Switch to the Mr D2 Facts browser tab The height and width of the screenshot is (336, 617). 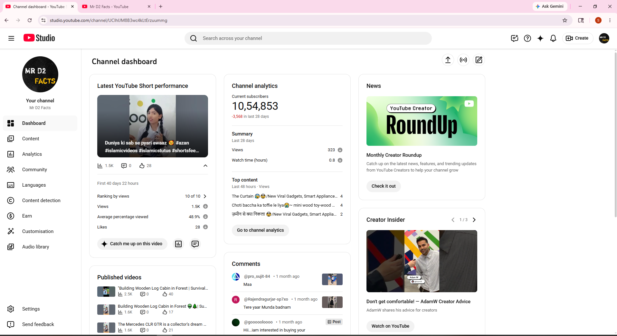tap(116, 6)
